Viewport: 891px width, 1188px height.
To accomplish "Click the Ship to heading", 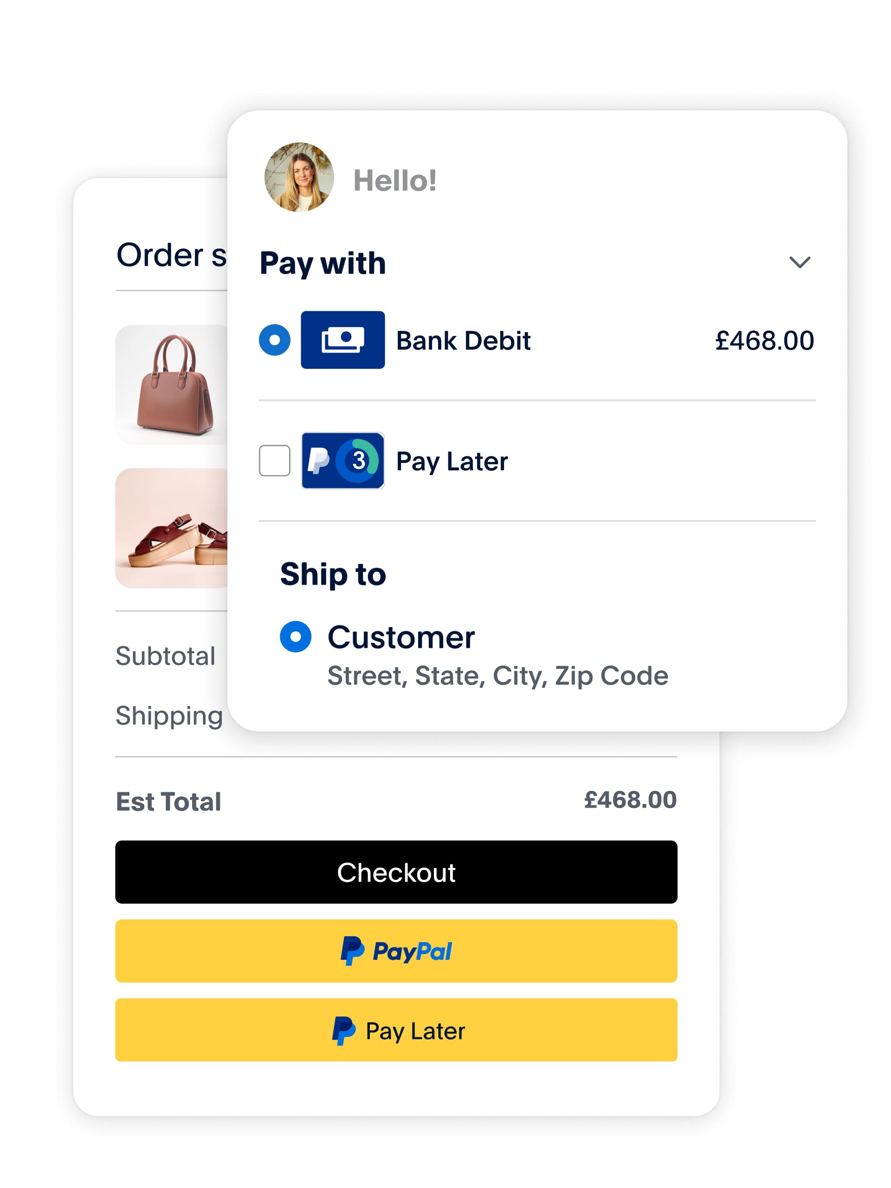I will [333, 574].
